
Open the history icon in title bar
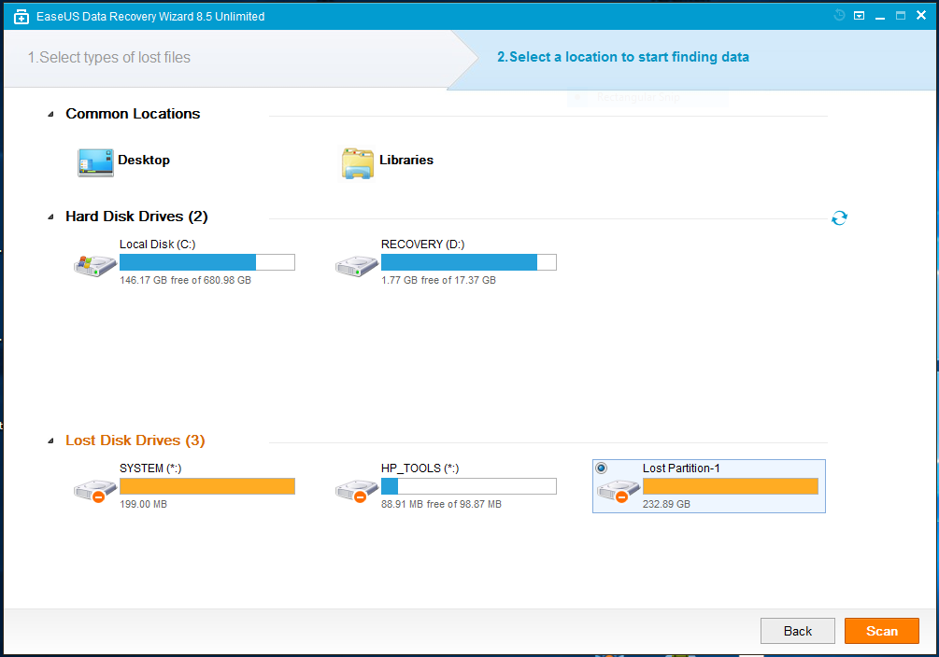click(839, 16)
